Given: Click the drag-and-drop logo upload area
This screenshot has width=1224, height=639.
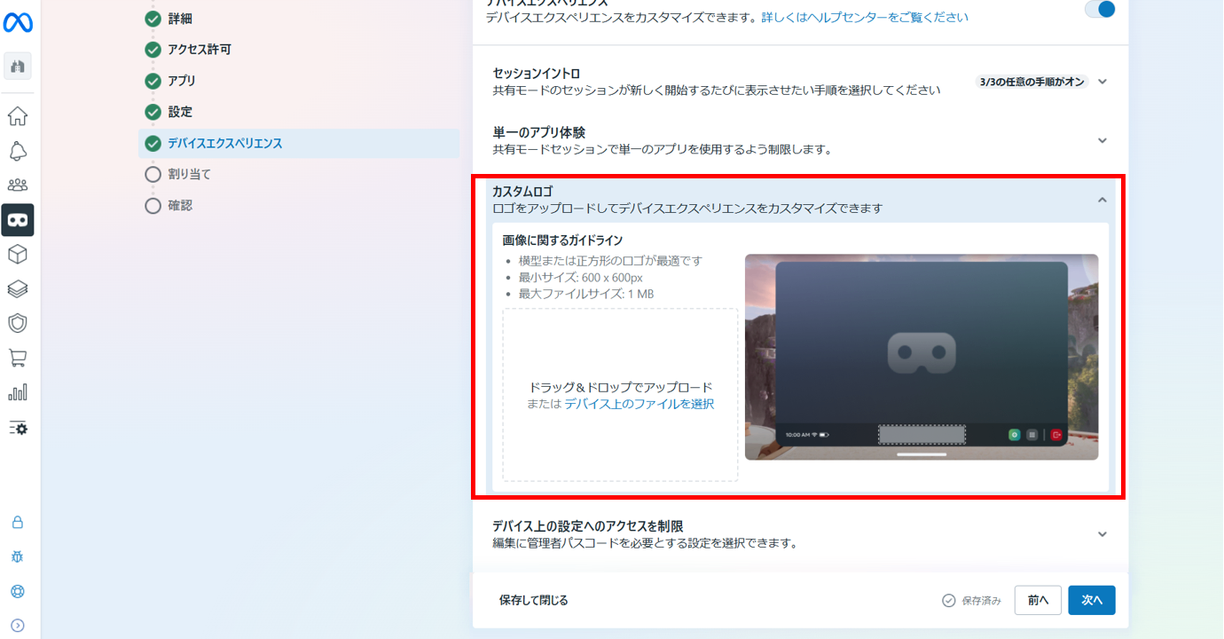Looking at the screenshot, I should coord(620,395).
